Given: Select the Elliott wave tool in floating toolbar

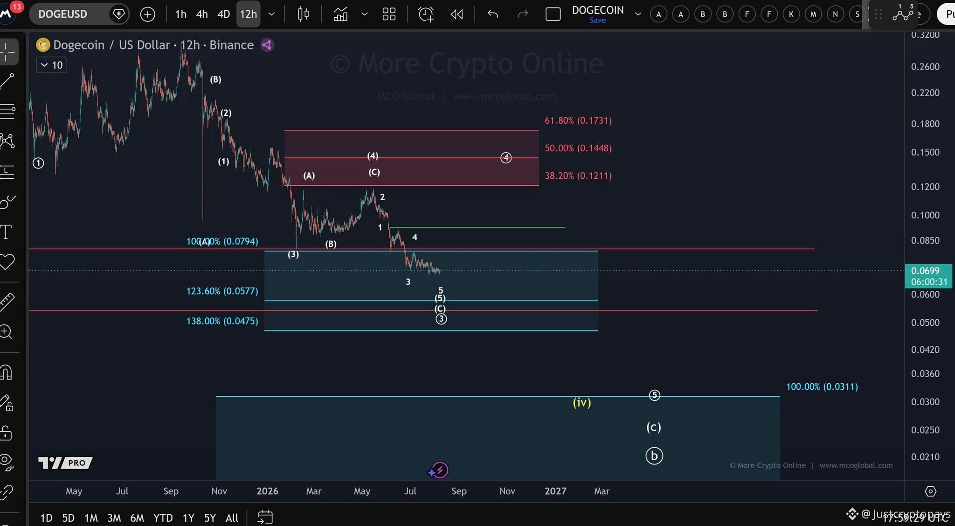Looking at the screenshot, I should (x=903, y=14).
